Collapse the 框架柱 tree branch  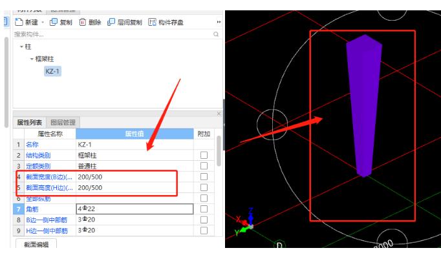tap(32, 59)
